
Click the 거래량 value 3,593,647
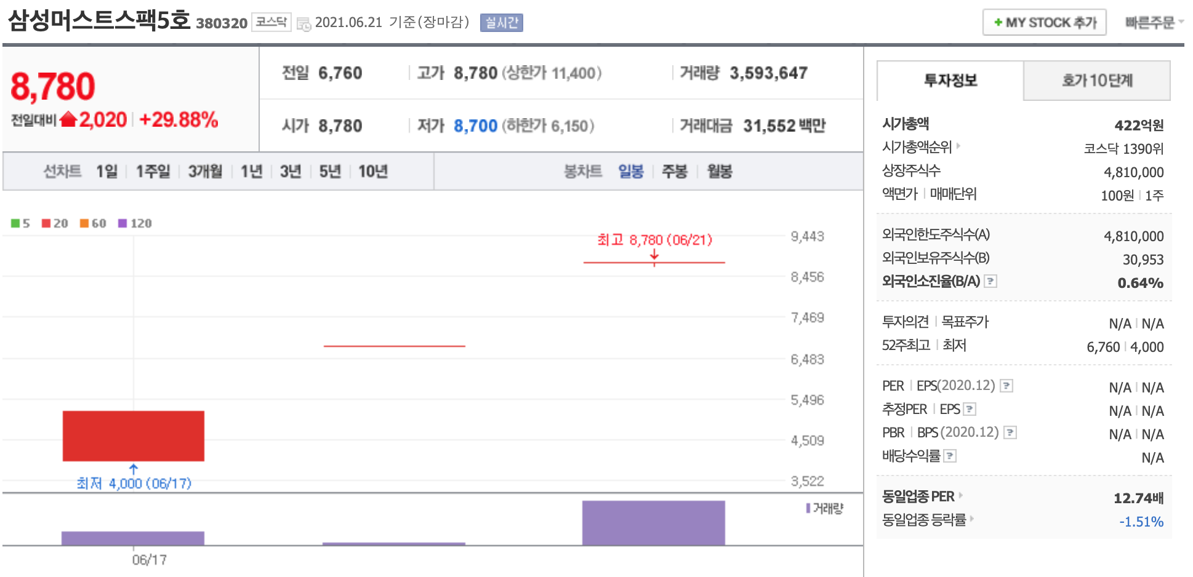pyautogui.click(x=769, y=73)
